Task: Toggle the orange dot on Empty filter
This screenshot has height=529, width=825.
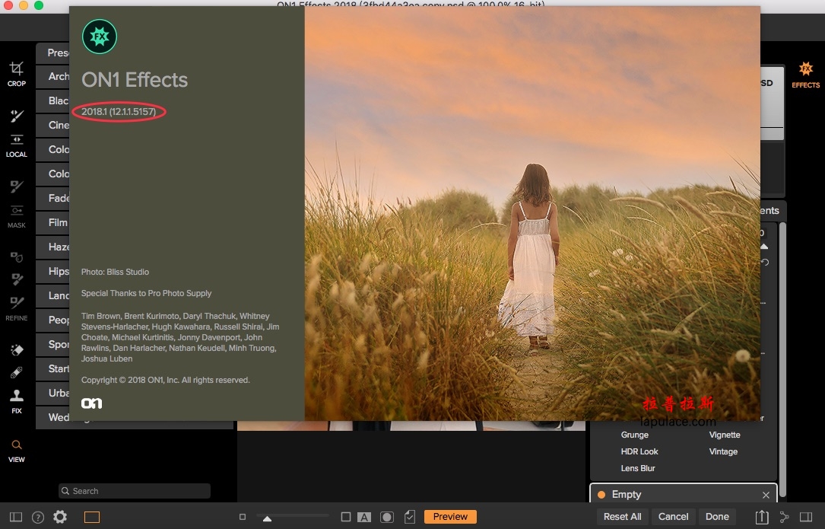Action: (601, 494)
